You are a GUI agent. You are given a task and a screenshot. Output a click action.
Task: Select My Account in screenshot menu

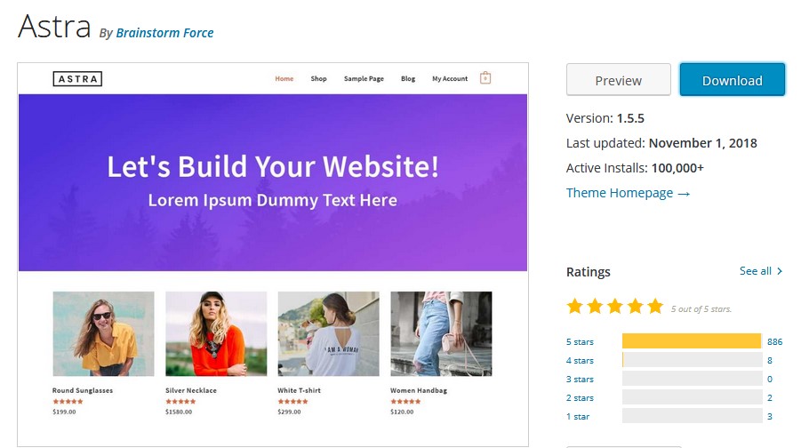point(450,79)
